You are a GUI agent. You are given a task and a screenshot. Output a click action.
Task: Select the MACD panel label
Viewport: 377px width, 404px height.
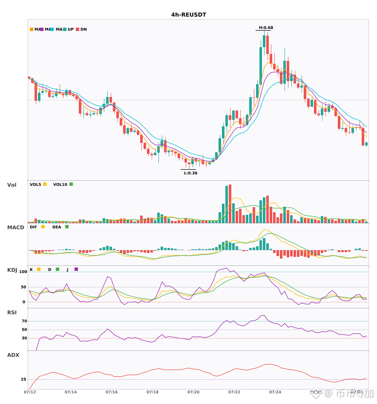pos(15,228)
